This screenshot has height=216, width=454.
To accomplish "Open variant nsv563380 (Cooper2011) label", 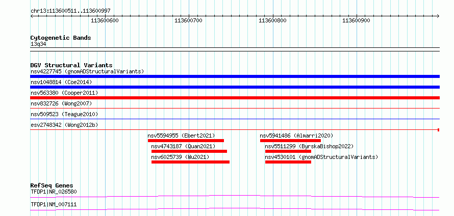I will 64,93.
